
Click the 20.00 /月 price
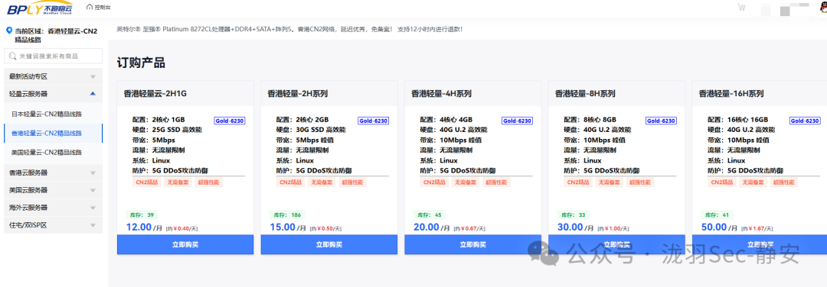(x=431, y=227)
